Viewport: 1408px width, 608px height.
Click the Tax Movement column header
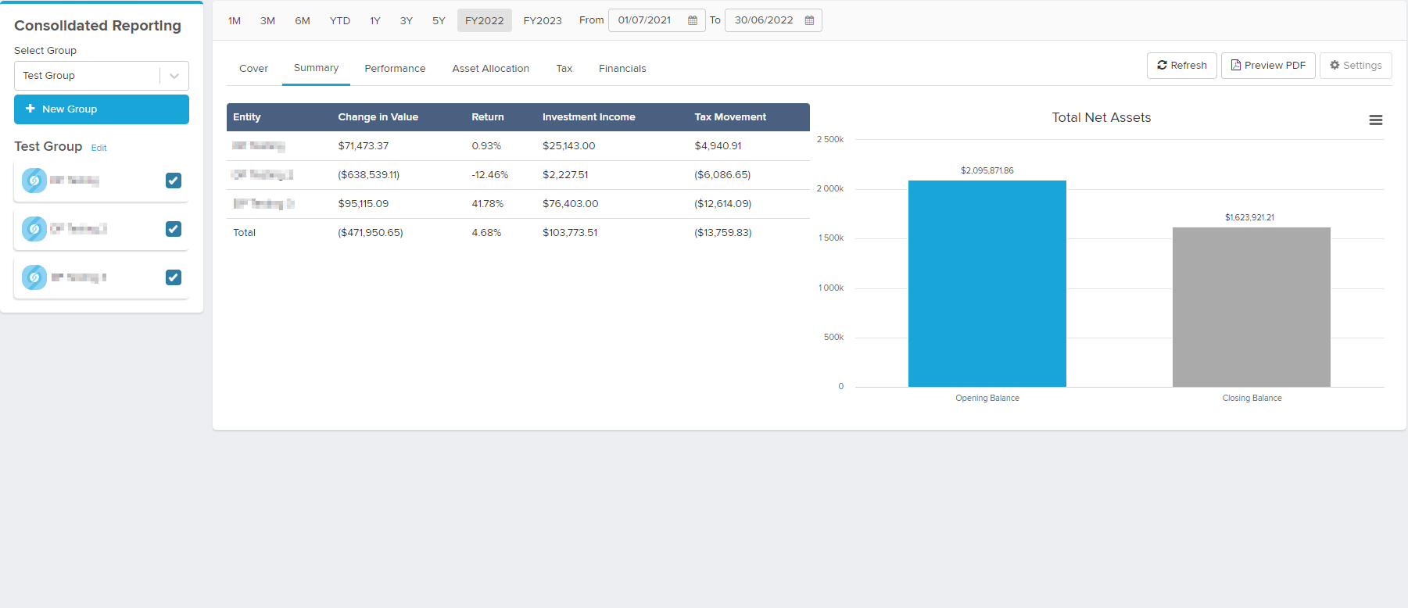click(730, 117)
